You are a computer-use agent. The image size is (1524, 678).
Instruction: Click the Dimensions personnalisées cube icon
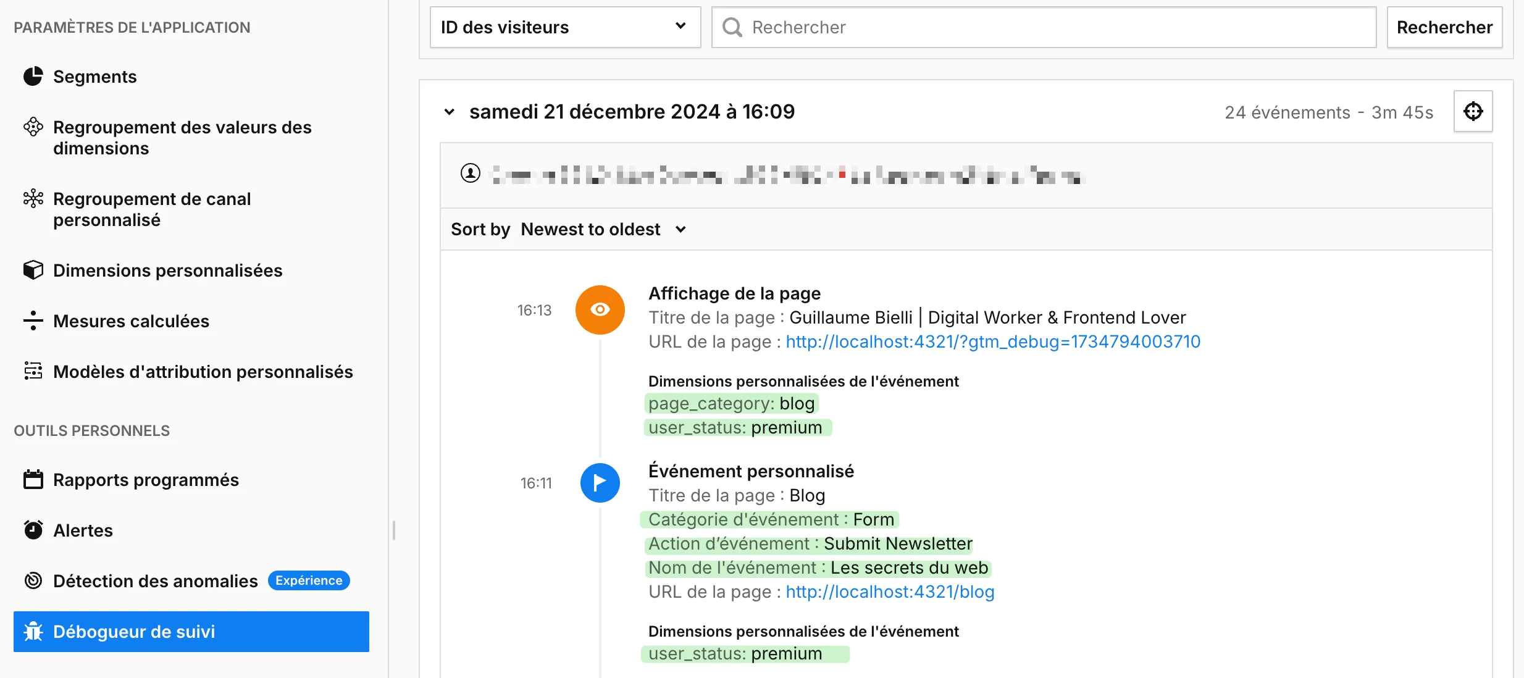pos(33,270)
